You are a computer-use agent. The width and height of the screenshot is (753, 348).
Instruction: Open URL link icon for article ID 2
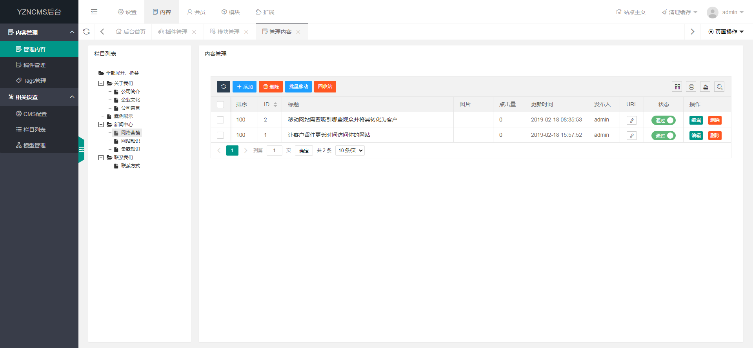[x=631, y=120]
